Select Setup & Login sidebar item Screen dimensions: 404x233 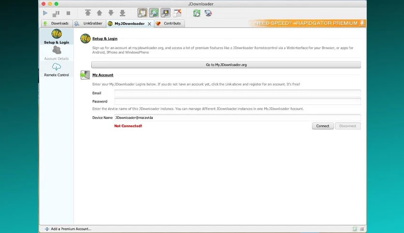[57, 37]
